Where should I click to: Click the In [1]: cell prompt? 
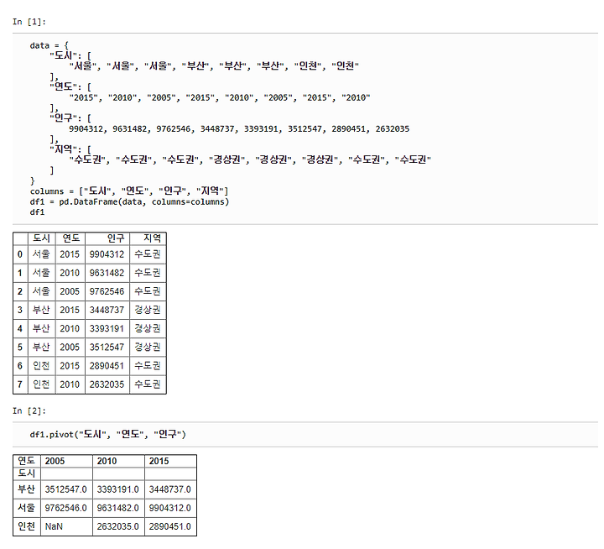coord(29,22)
